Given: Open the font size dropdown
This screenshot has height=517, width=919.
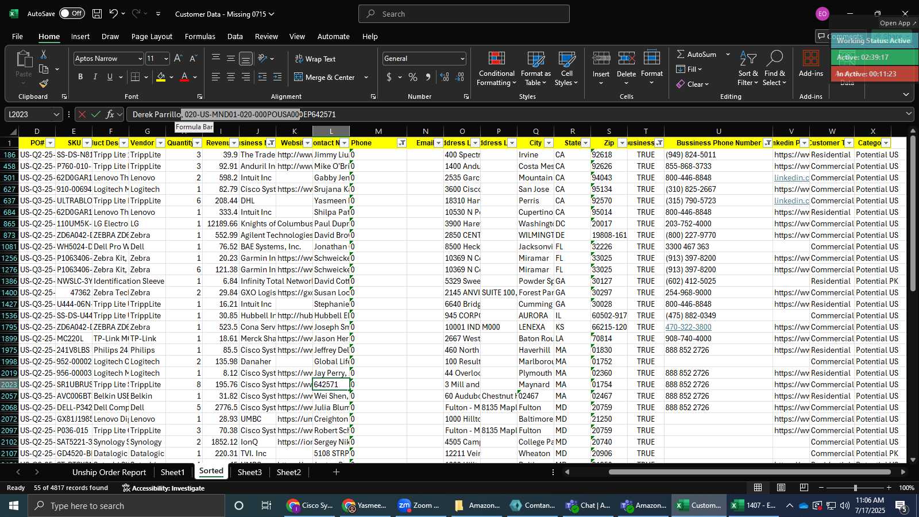Looking at the screenshot, I should [166, 59].
